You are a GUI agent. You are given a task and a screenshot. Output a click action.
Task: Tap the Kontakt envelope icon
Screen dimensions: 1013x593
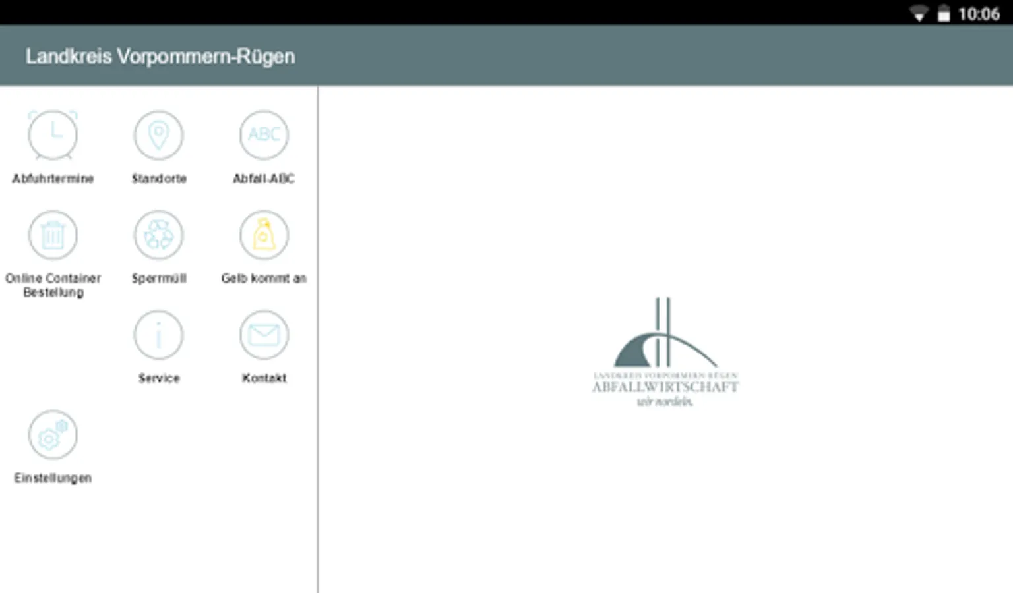pos(264,335)
